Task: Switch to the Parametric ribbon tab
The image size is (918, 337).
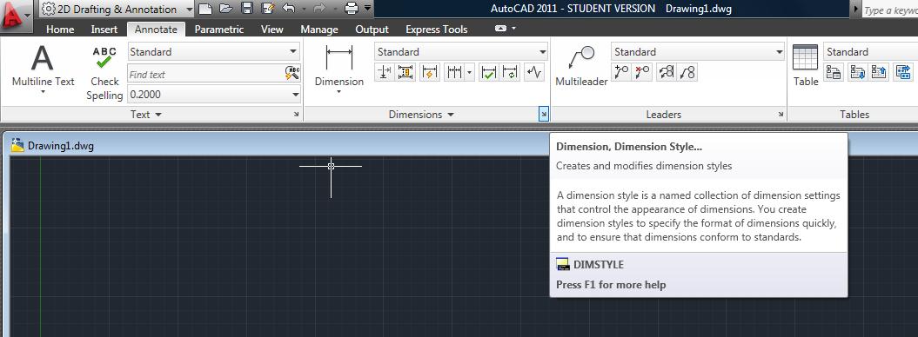Action: click(x=219, y=30)
